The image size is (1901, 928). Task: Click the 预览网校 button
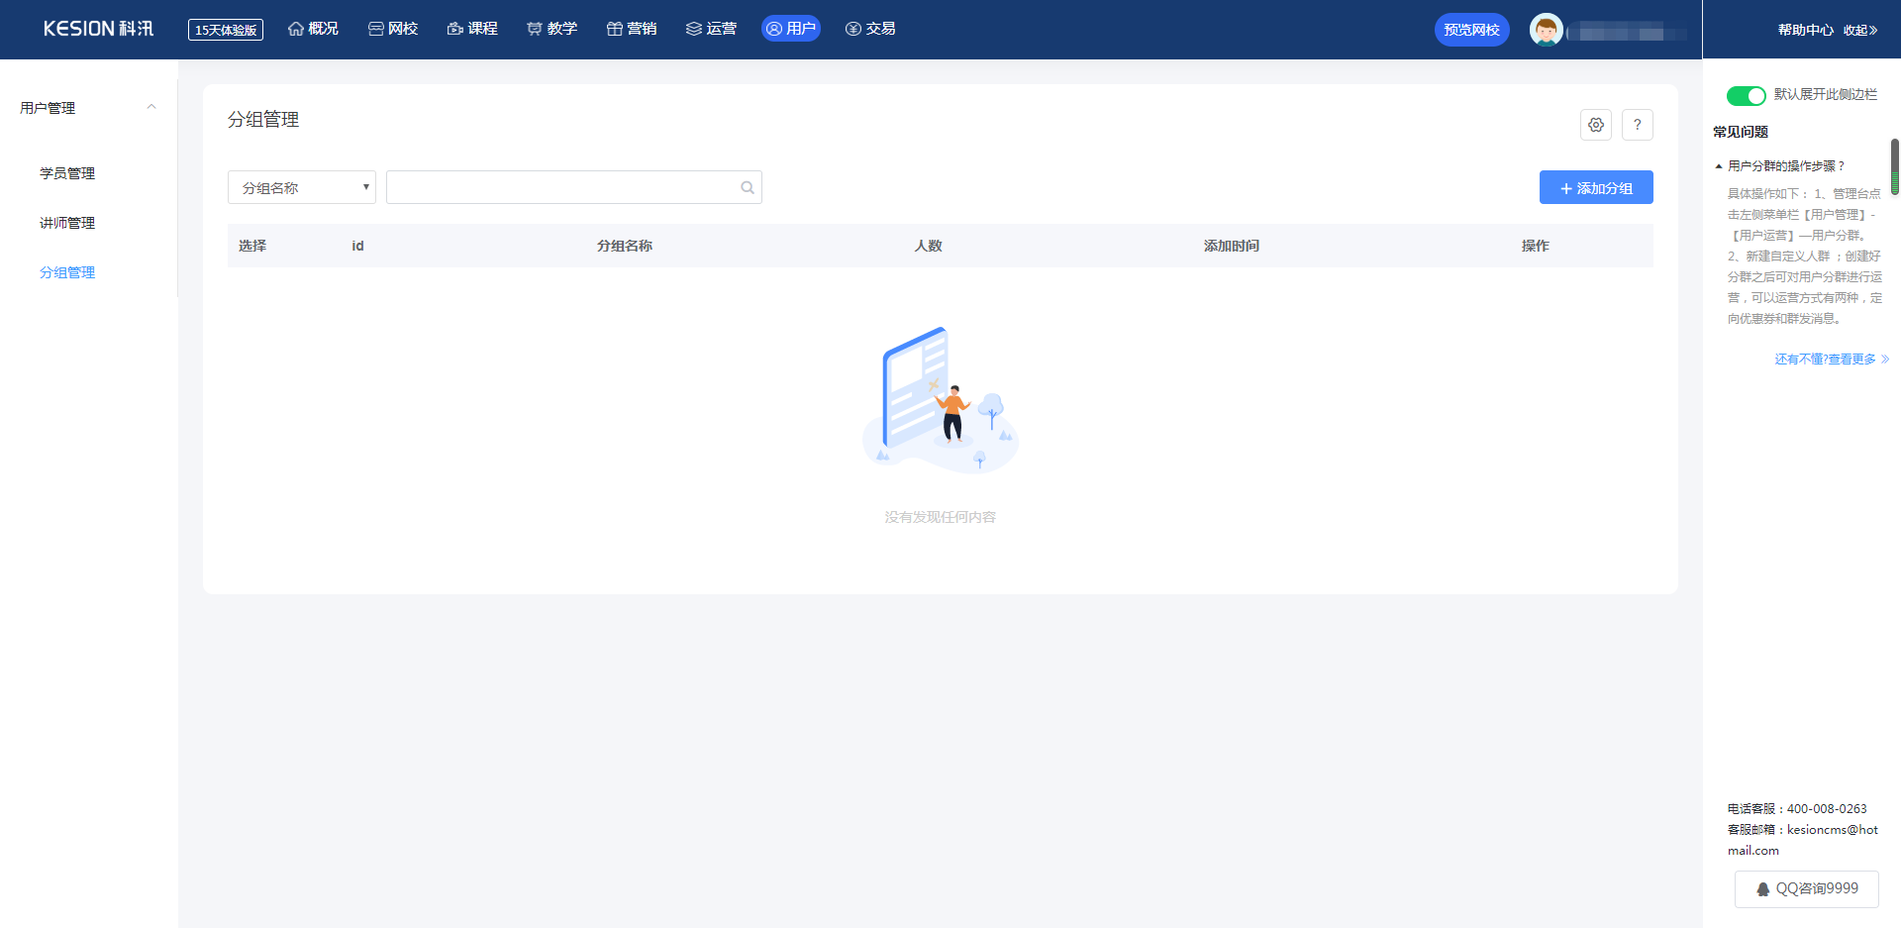1471,30
